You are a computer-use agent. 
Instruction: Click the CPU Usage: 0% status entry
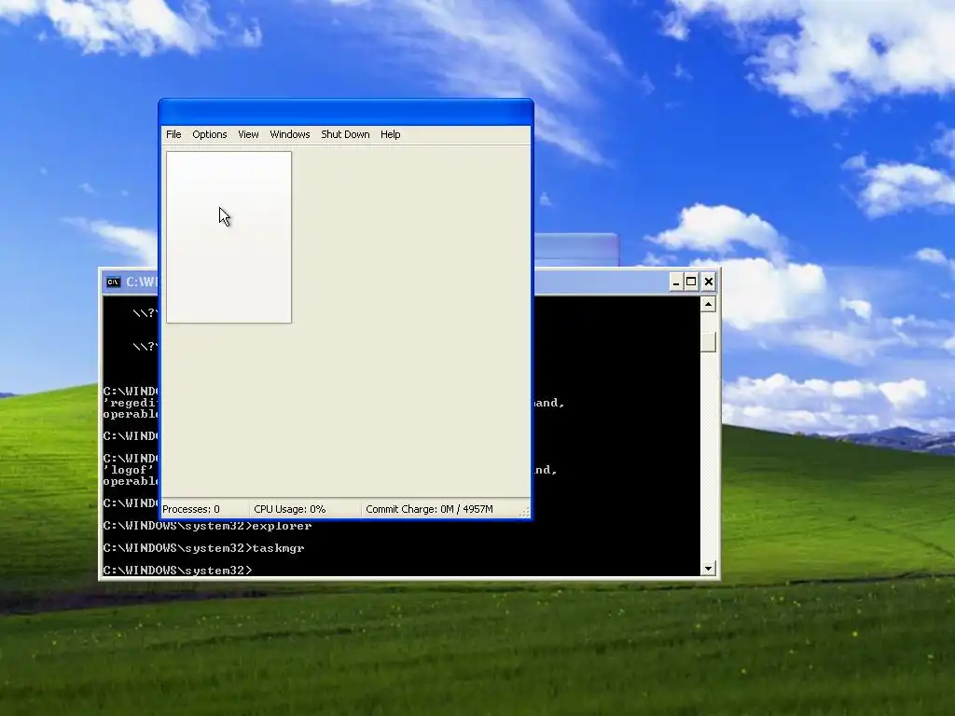(x=290, y=509)
